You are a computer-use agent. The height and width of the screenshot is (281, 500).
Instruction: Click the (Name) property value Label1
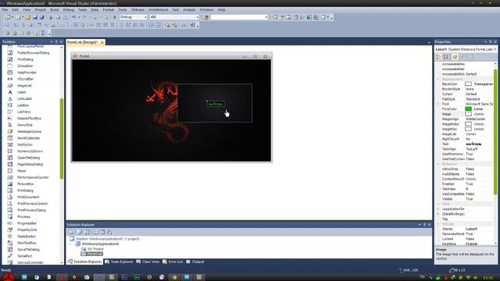coord(479,229)
